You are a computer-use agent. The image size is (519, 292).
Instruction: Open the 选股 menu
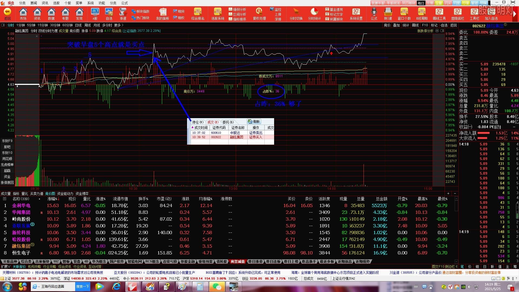56,3
